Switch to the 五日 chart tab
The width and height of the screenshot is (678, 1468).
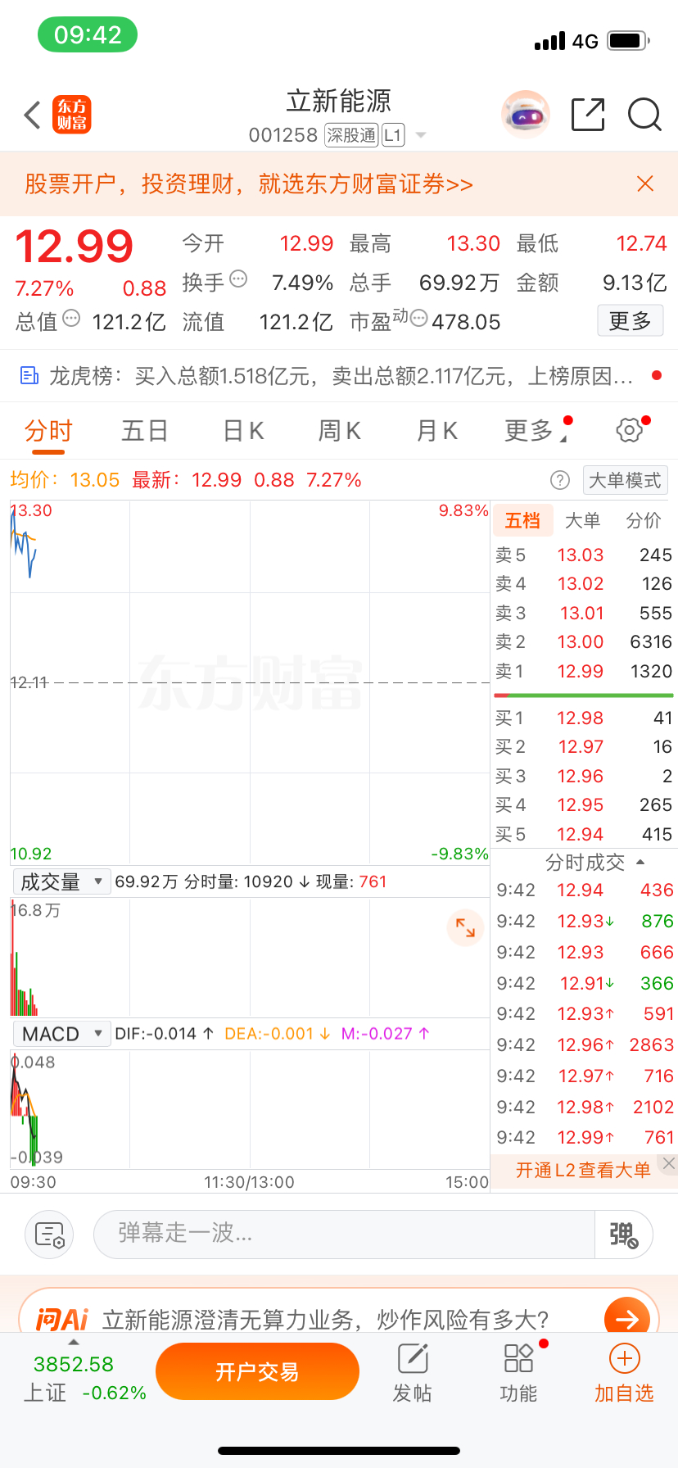(145, 431)
